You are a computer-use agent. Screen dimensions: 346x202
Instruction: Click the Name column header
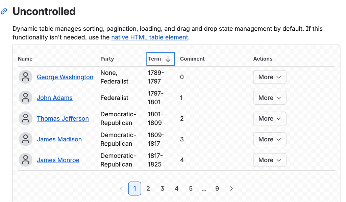[x=25, y=59]
